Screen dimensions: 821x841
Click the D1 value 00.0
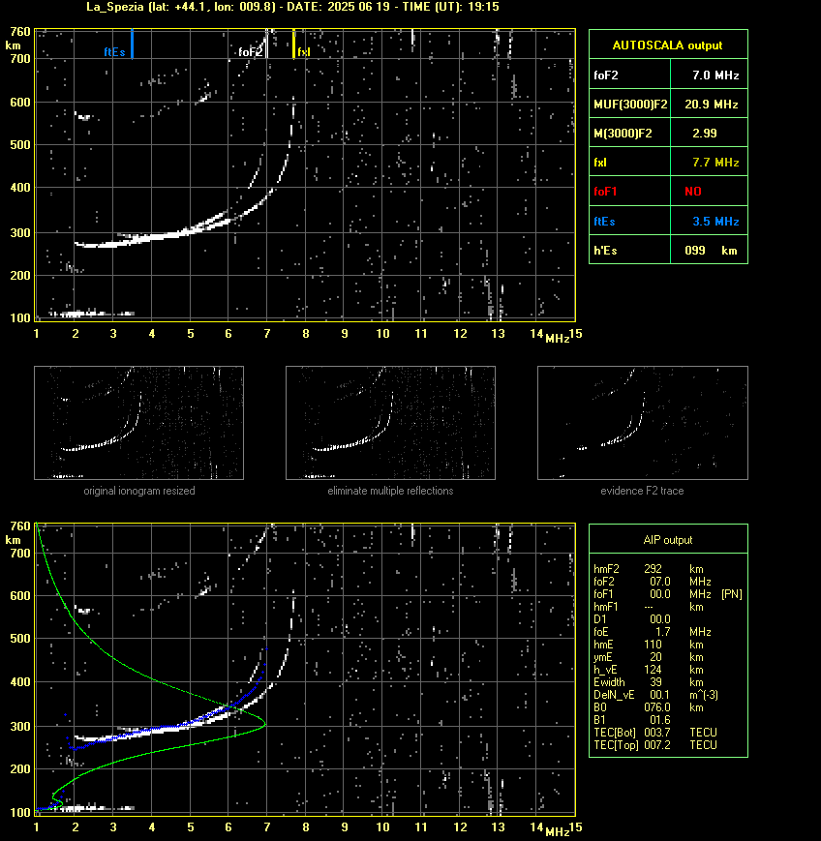(660, 619)
